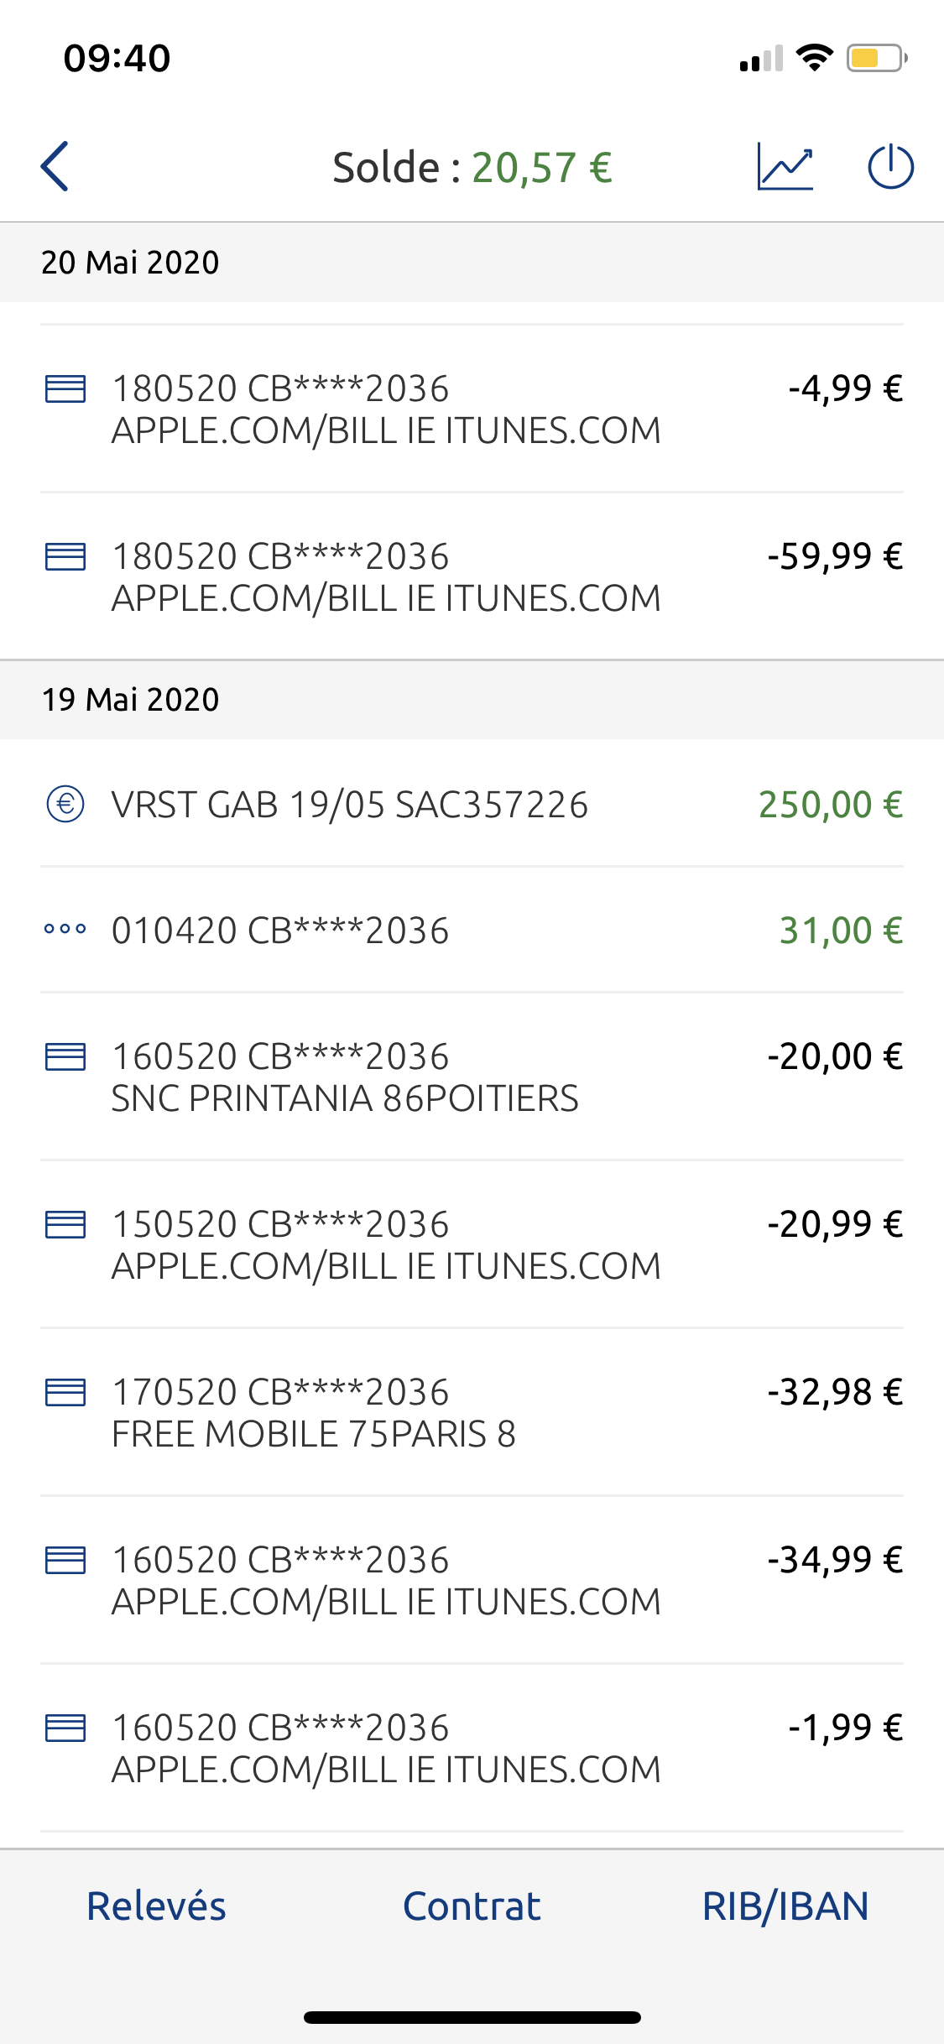Tap card icon beside -20,99 € Apple charge
The image size is (944, 2044).
65,1224
